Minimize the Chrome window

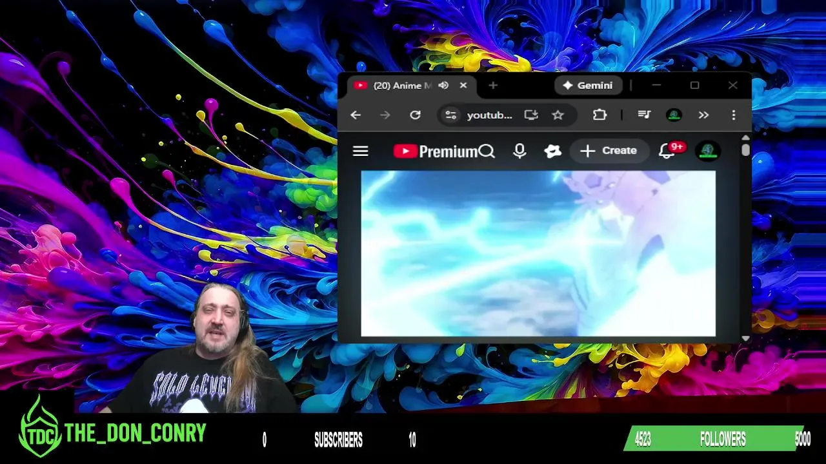point(656,85)
